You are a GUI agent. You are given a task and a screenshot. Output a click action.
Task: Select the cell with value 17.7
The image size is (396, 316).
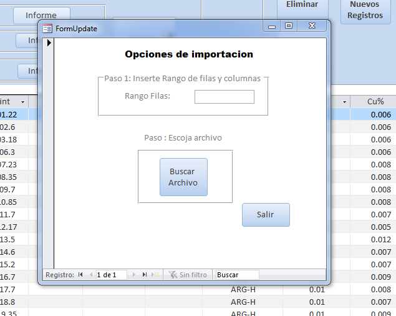(x=14, y=289)
